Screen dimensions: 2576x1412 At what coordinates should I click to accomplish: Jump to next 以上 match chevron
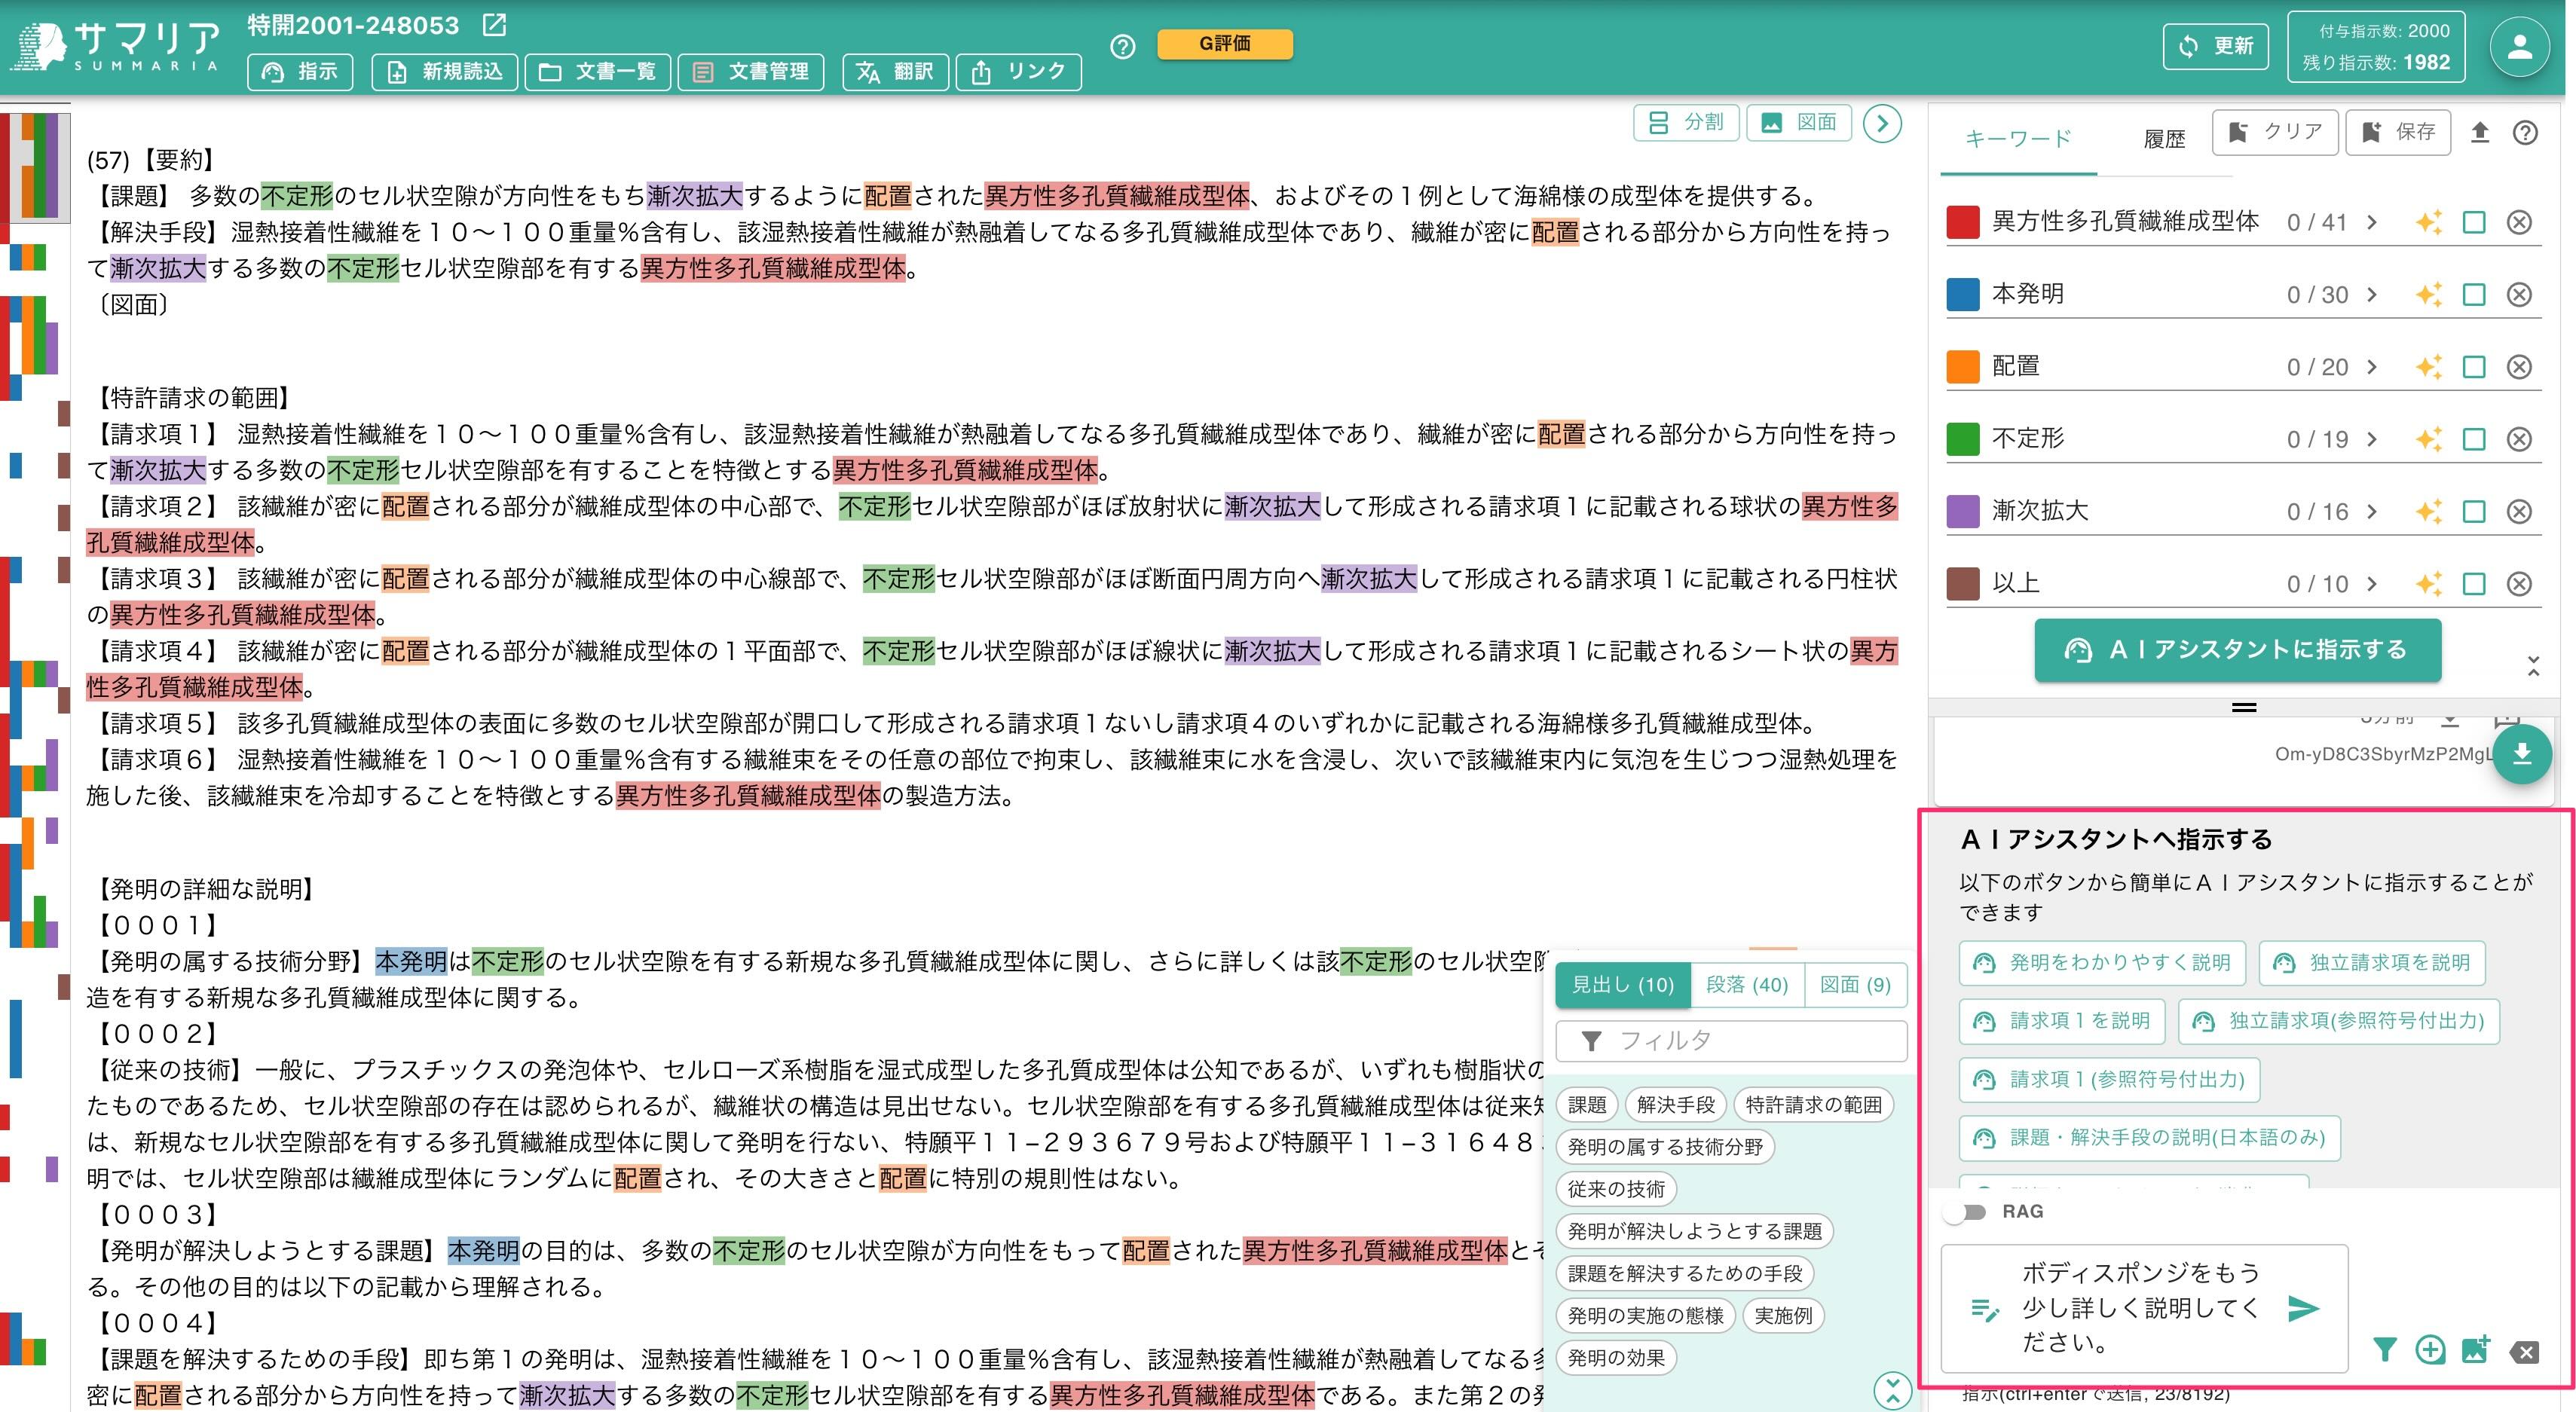tap(2371, 583)
